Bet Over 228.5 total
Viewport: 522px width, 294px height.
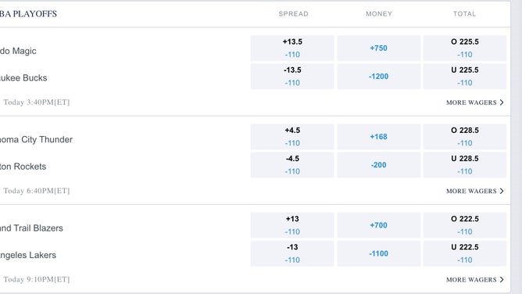pos(465,137)
